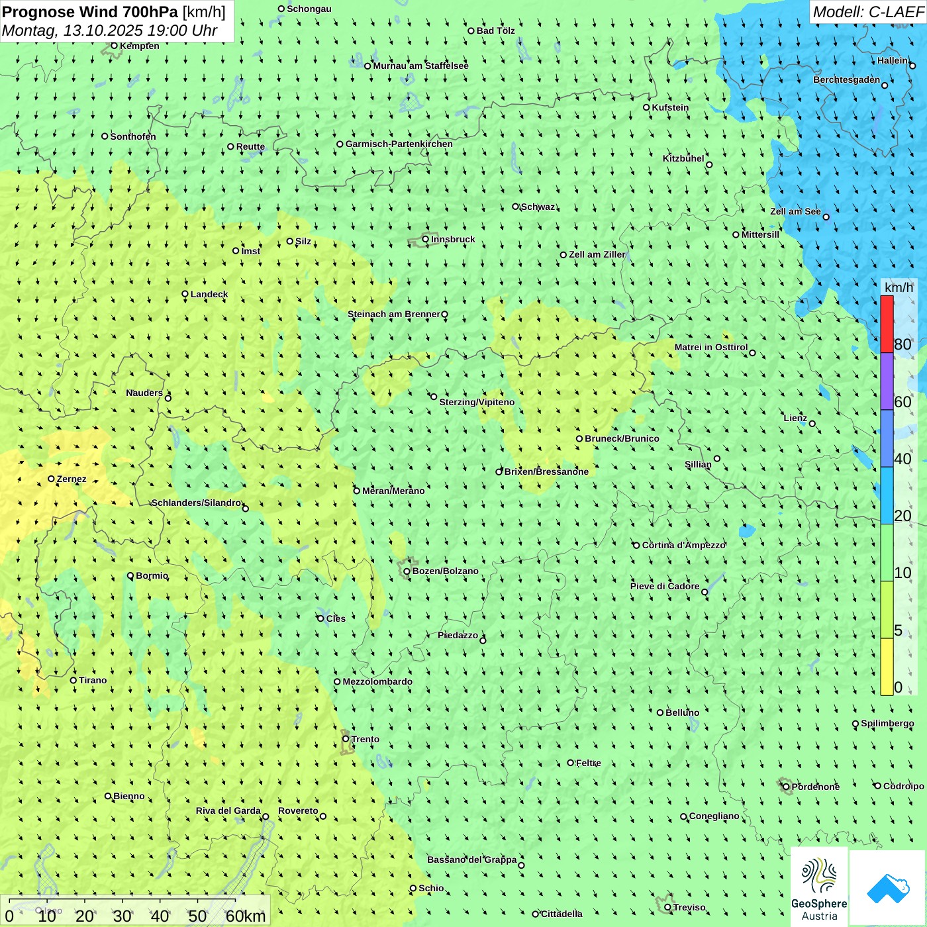Click the Sonthofen label
Viewport: 927px width, 927px height.
pos(133,136)
